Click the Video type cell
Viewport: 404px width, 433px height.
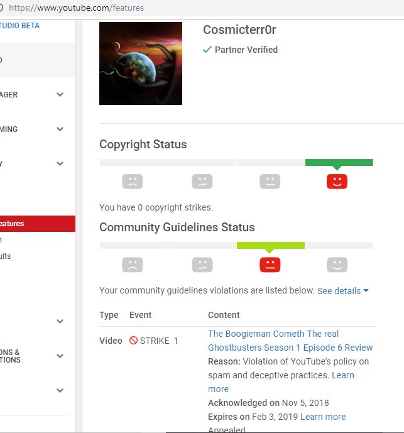click(111, 341)
